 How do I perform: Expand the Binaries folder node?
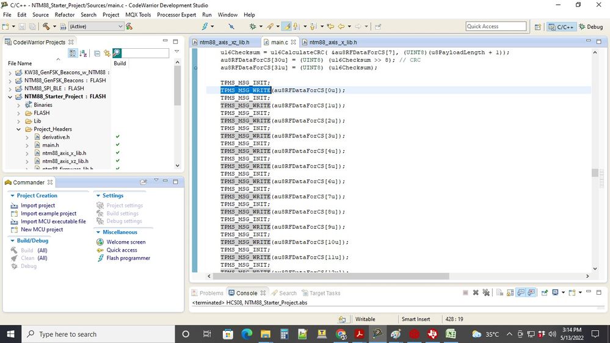click(x=18, y=105)
